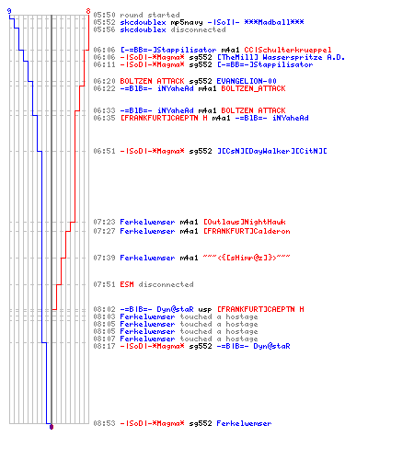The image size is (414, 460).
Task: Click final kill victim Ferkelwemser at 08:53
Action: [x=244, y=423]
